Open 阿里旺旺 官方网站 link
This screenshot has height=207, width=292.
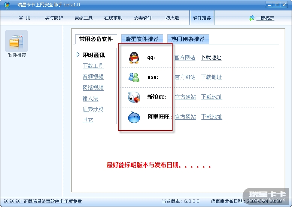[x=185, y=117]
